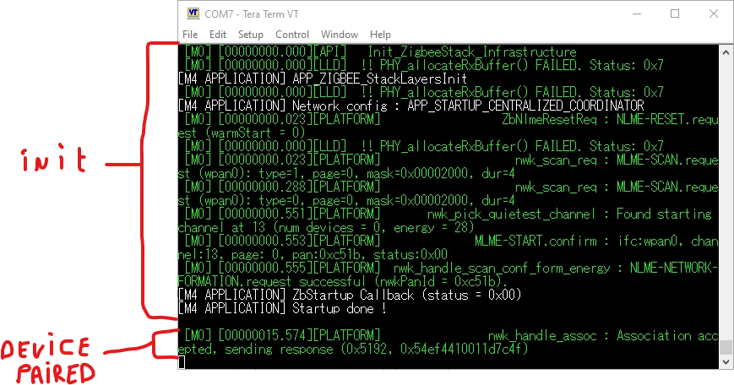Screen dimensions: 734x385
Task: Close the Tera Term window
Action: pos(714,14)
